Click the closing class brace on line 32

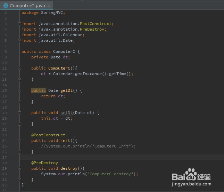[x=23, y=185]
